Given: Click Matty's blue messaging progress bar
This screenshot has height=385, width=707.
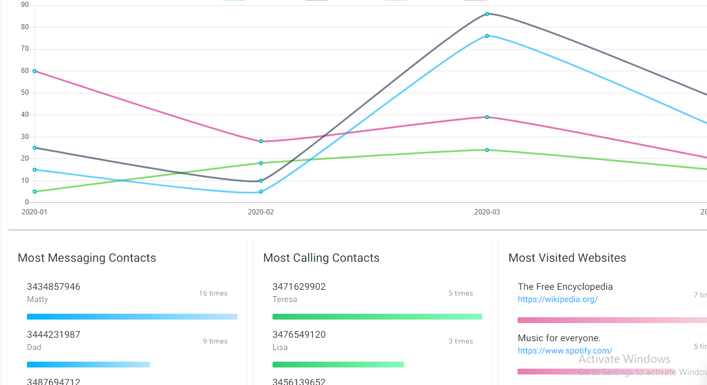Looking at the screenshot, I should coord(132,317).
